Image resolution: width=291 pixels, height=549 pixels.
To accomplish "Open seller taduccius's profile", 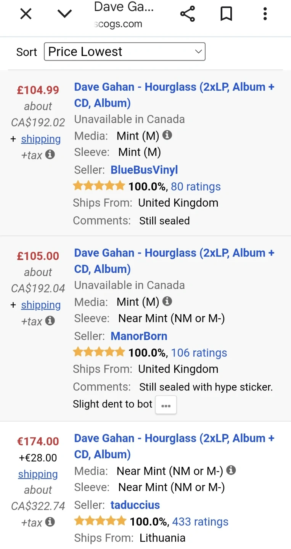I will pyautogui.click(x=135, y=505).
